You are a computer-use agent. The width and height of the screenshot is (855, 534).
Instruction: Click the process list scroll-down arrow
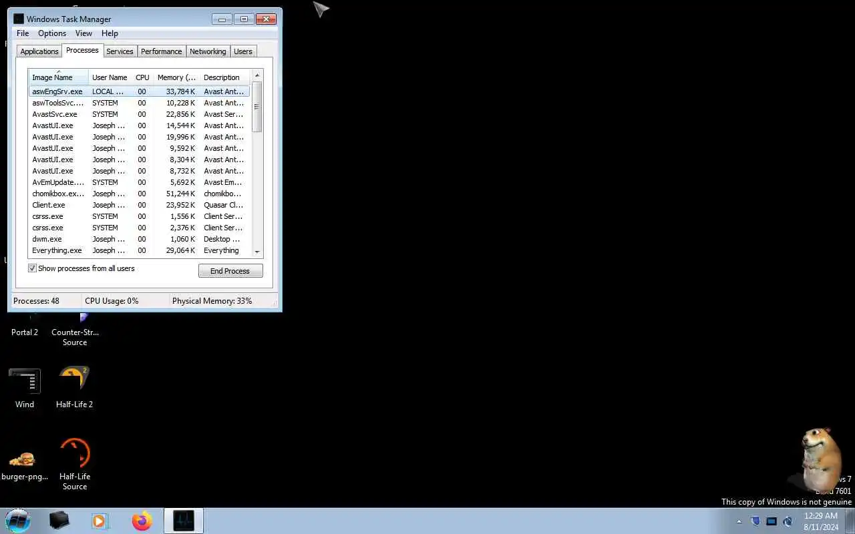pos(257,252)
